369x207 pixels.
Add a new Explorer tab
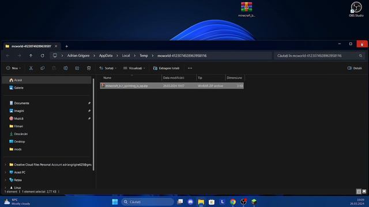pyautogui.click(x=67, y=46)
